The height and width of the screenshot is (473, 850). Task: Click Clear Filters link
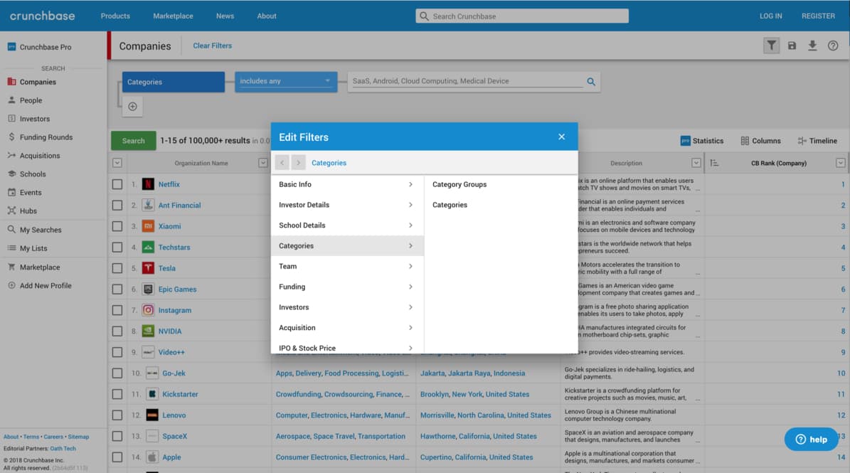click(213, 46)
